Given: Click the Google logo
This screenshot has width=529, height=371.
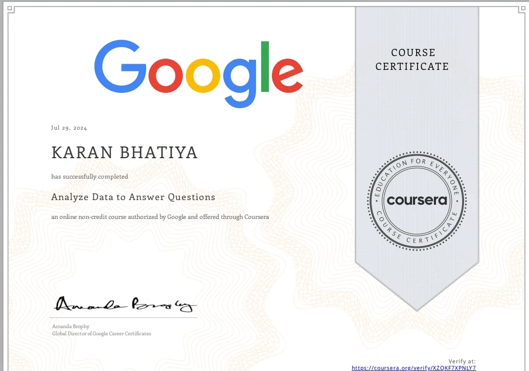Looking at the screenshot, I should click(198, 68).
